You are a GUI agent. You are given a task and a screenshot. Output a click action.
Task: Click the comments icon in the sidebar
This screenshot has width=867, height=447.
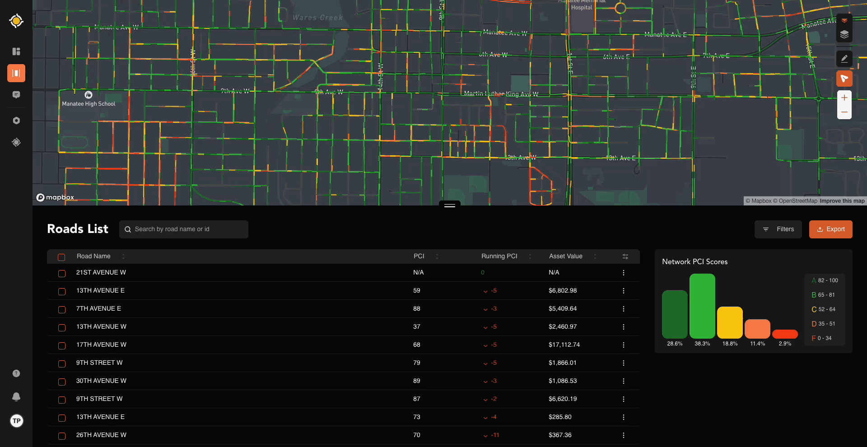click(16, 95)
